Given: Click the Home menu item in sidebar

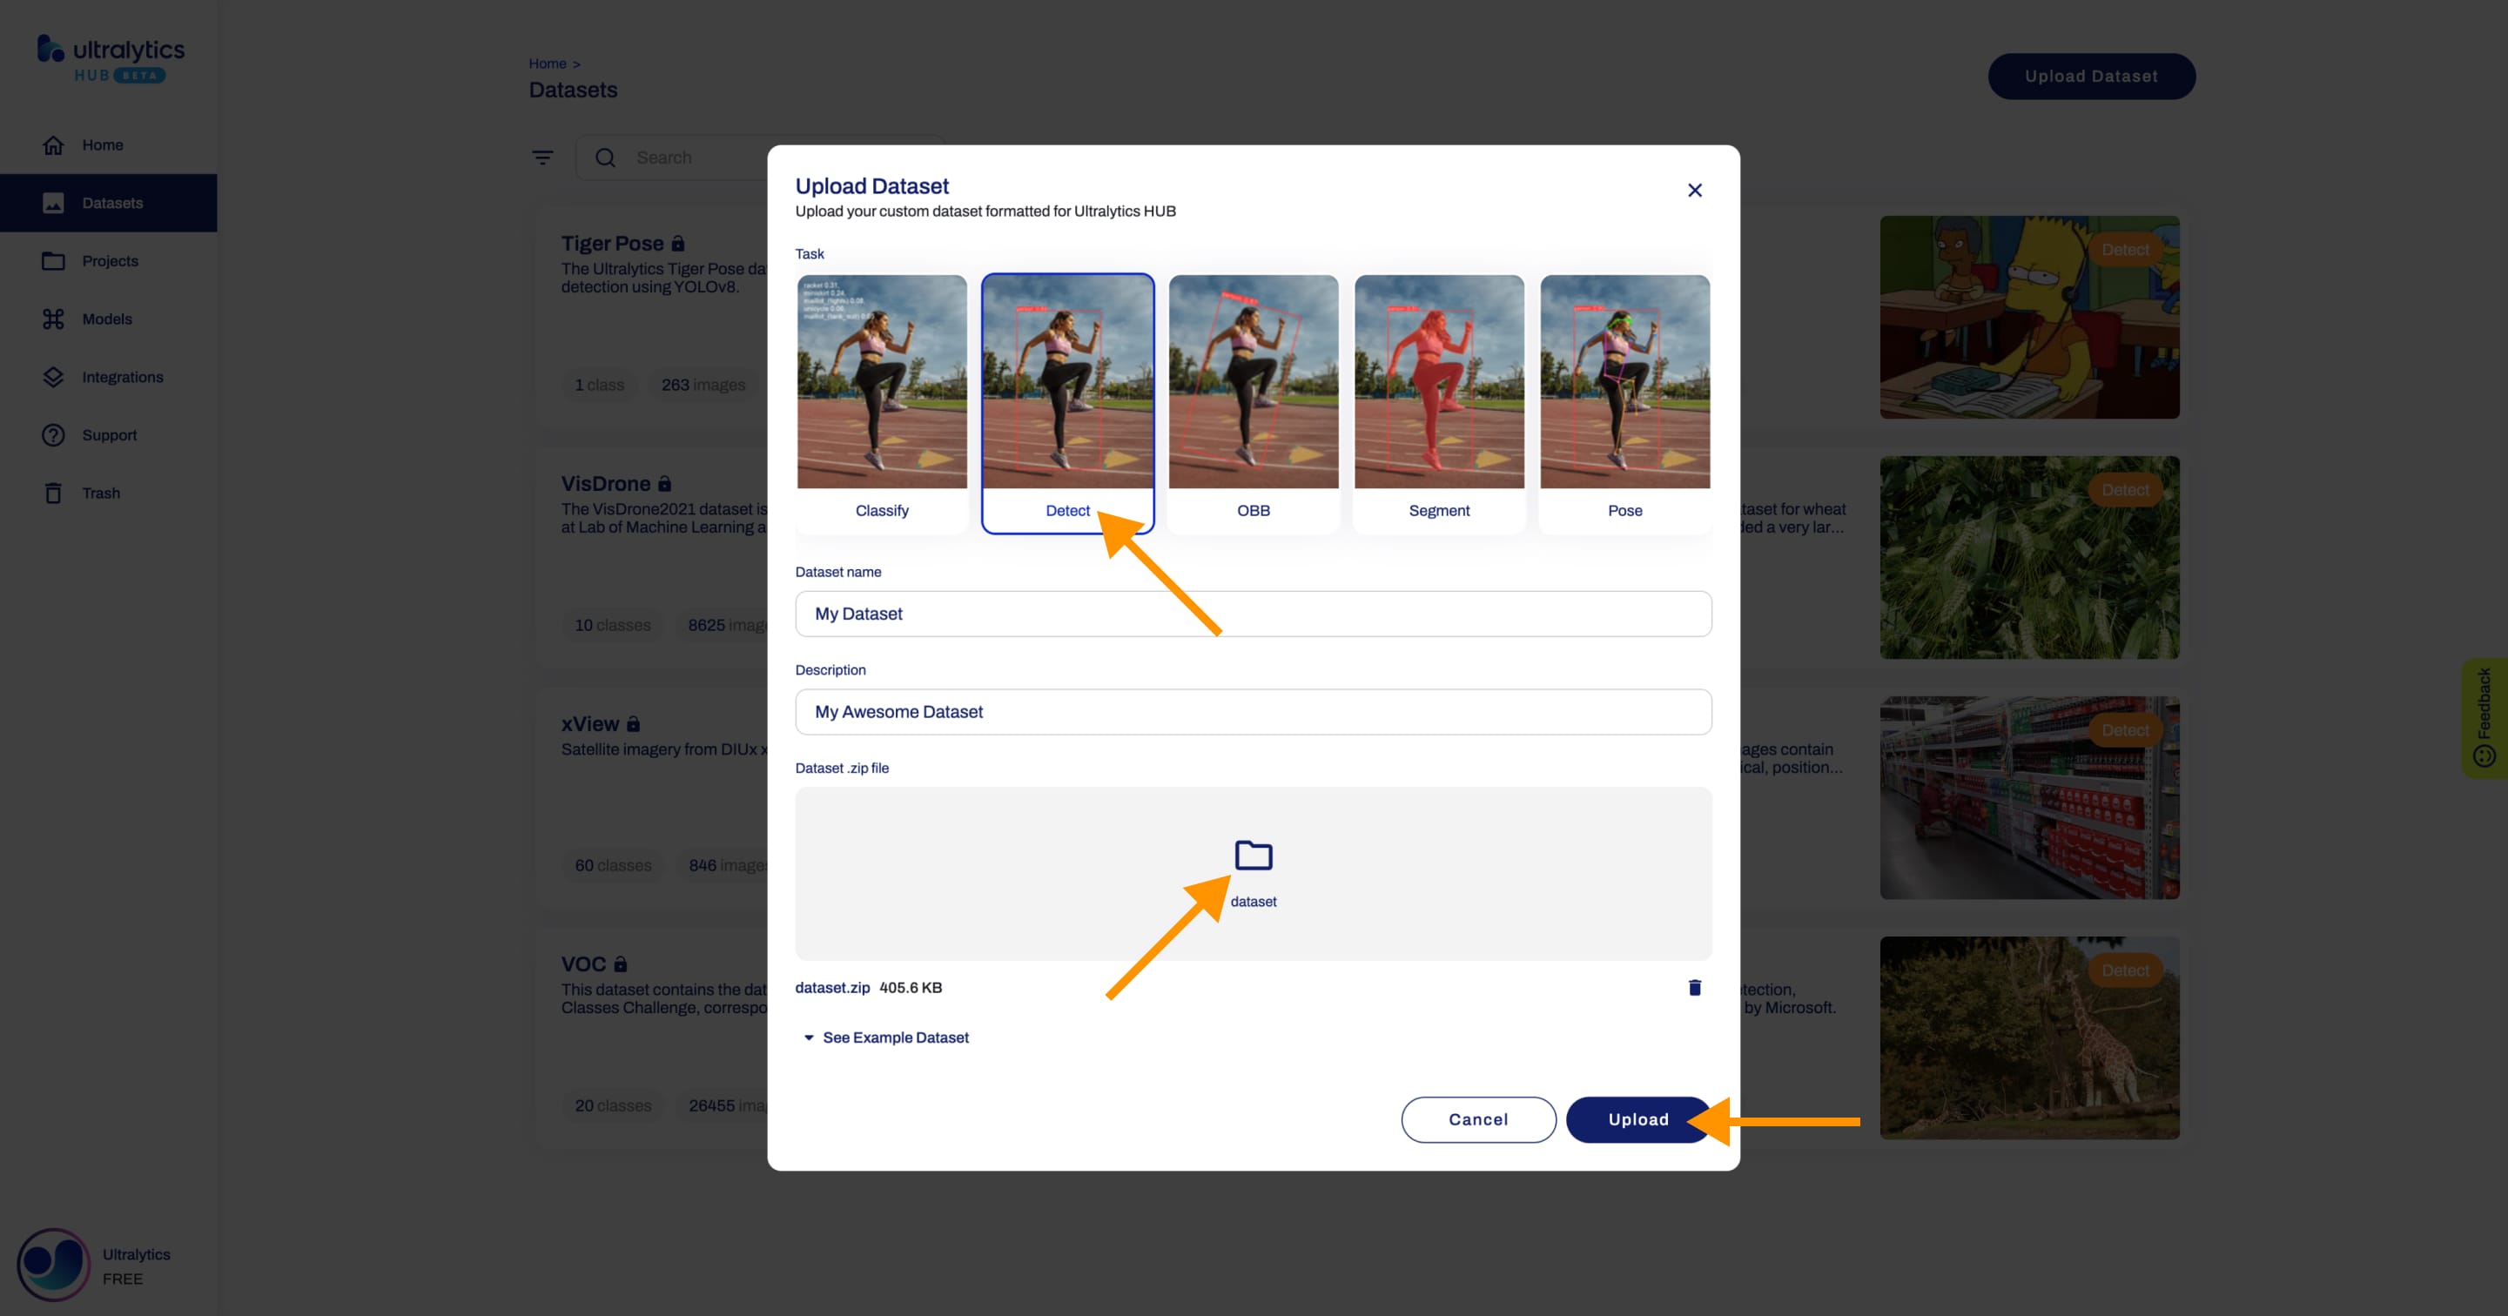Looking at the screenshot, I should point(103,144).
